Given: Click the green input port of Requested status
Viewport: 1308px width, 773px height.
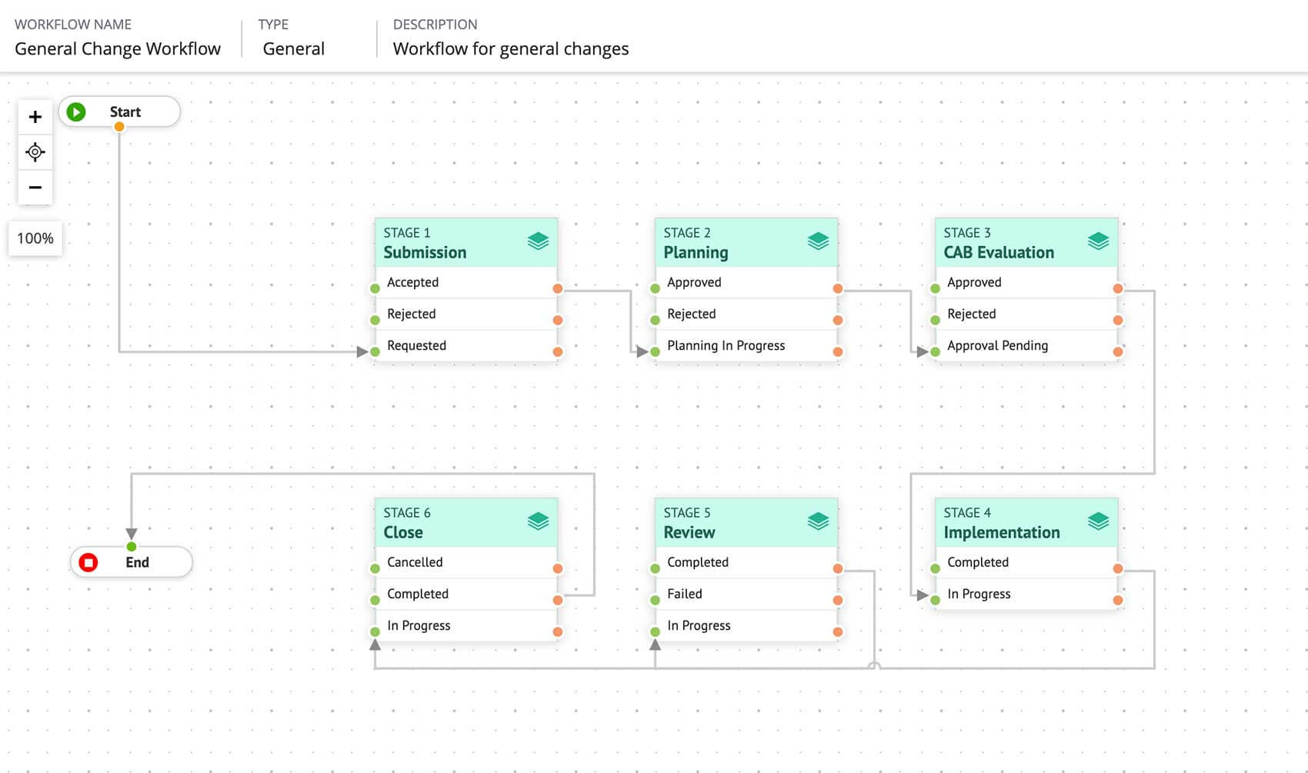Looking at the screenshot, I should (375, 352).
